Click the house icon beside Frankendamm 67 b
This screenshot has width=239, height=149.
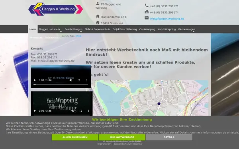[x=98, y=16]
